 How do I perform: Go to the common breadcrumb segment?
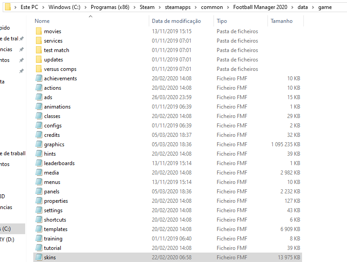(x=212, y=7)
